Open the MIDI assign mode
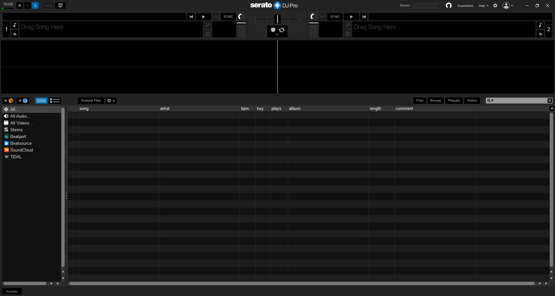Viewport: 555px width, 296px height. (49, 5)
